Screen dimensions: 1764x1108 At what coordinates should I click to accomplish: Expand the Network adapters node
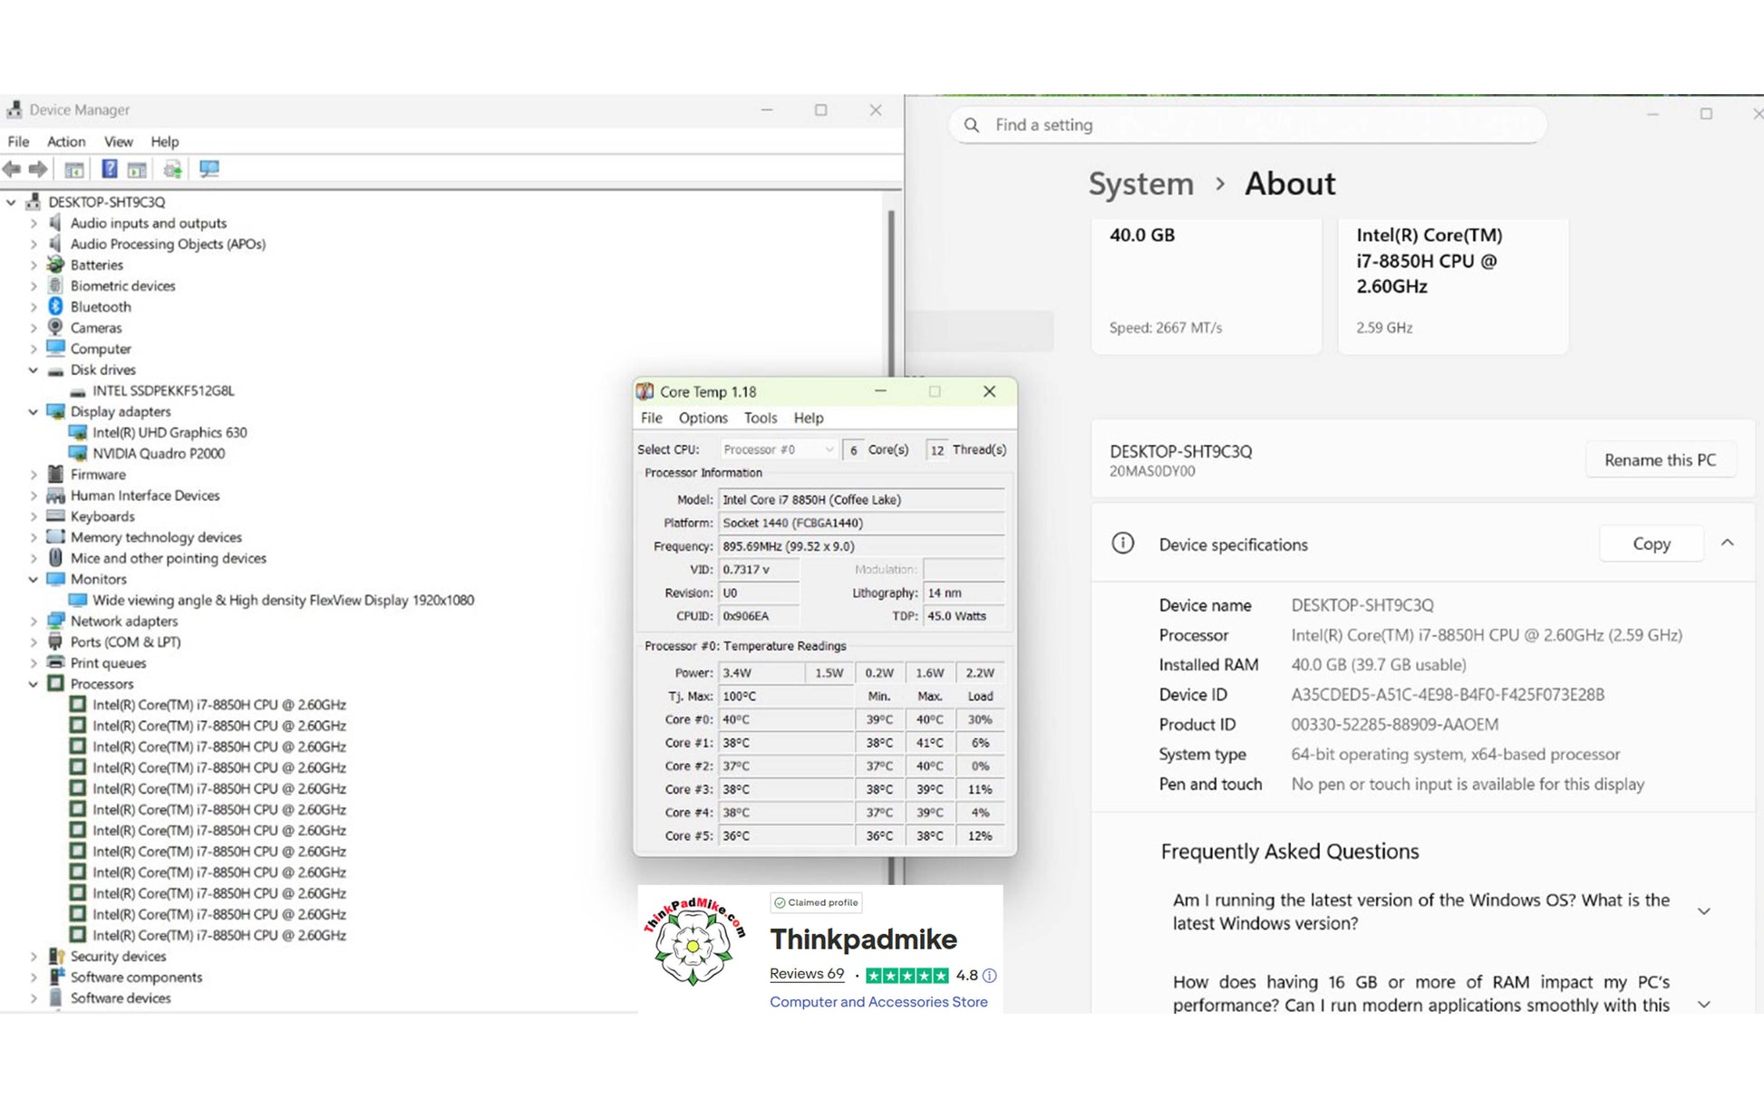(34, 621)
